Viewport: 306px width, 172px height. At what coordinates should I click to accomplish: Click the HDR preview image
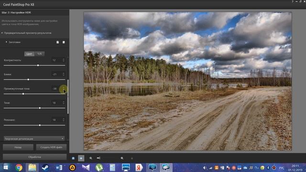click(x=188, y=81)
